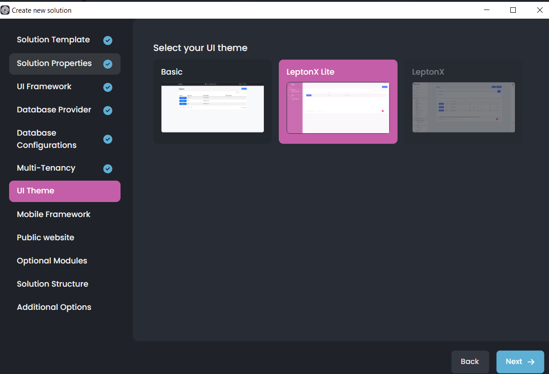Click the LeptonX Lite preview thumbnail
Viewport: 549px width, 374px height.
[x=338, y=108]
